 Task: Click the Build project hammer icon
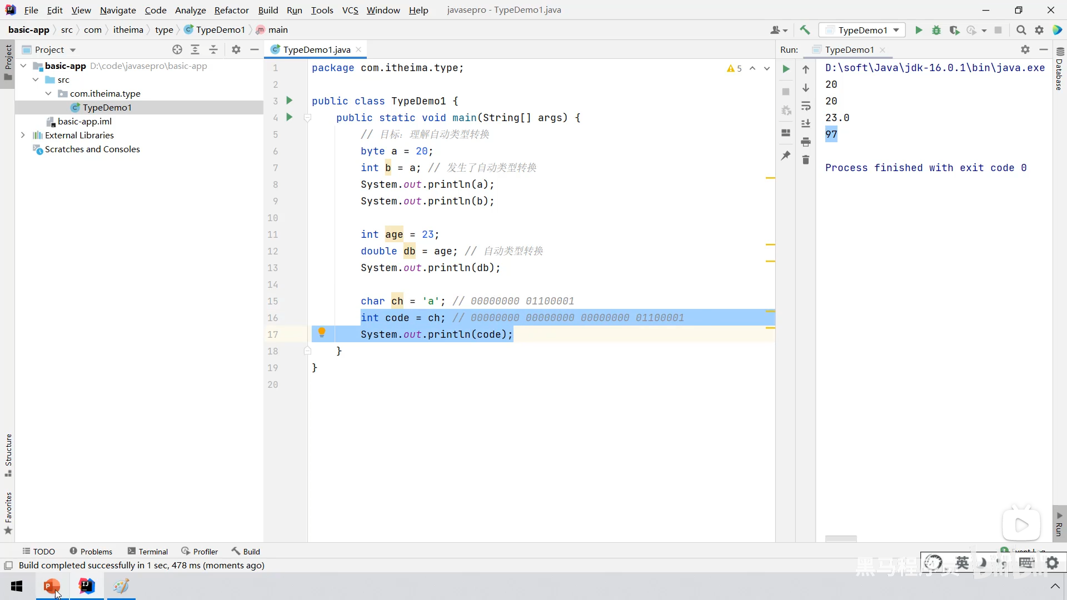point(805,30)
